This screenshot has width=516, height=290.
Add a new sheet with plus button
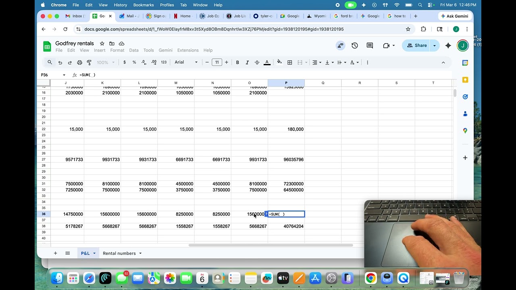tap(56, 253)
